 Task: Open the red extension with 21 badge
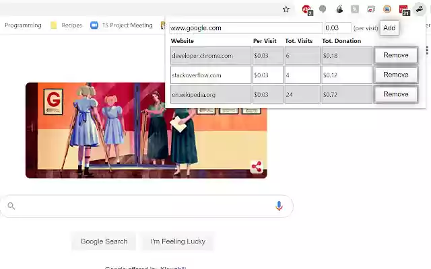point(404,10)
